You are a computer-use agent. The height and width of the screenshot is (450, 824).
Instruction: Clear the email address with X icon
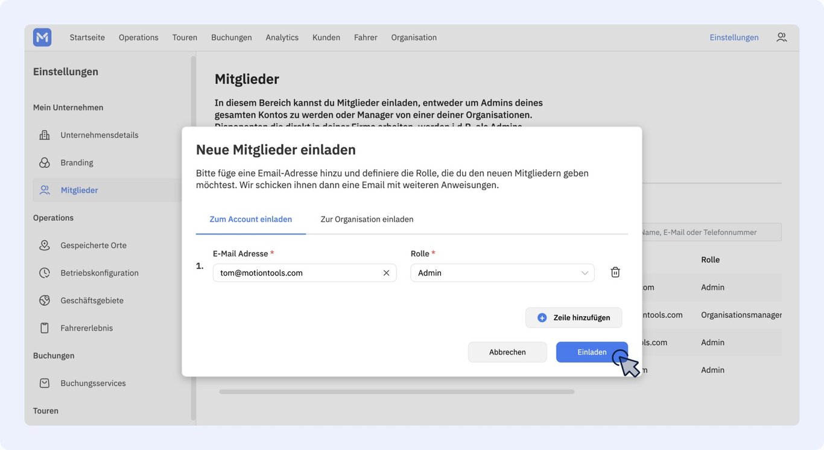pos(386,273)
